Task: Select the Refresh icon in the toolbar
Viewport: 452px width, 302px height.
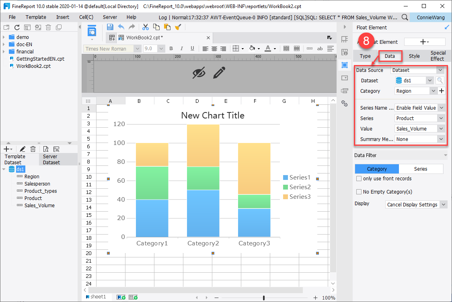Action: coord(16,27)
